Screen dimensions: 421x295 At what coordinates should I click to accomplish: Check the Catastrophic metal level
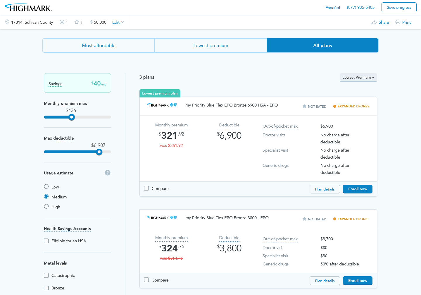(x=46, y=275)
